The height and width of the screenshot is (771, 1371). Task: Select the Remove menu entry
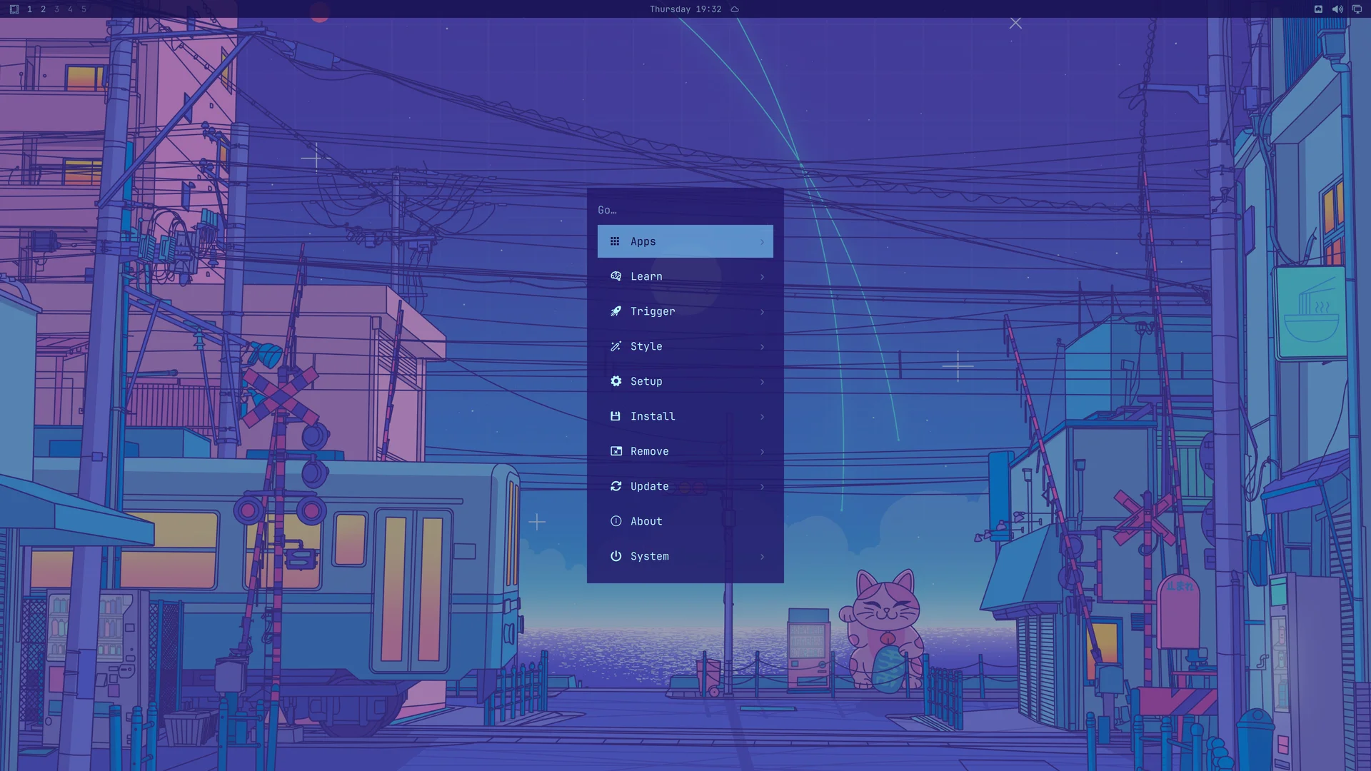[685, 451]
